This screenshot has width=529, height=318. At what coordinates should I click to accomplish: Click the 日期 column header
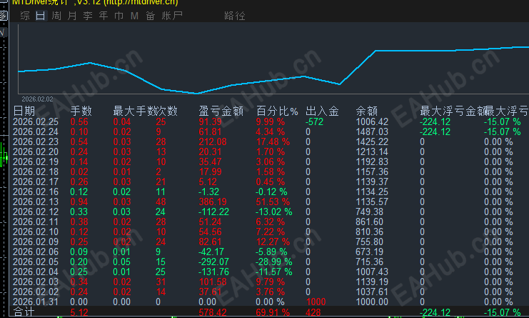tap(24, 111)
